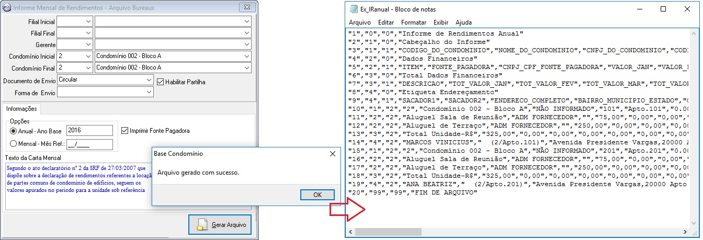Open the Arquivo menu in Notepad
The image size is (703, 240).
pos(359,22)
